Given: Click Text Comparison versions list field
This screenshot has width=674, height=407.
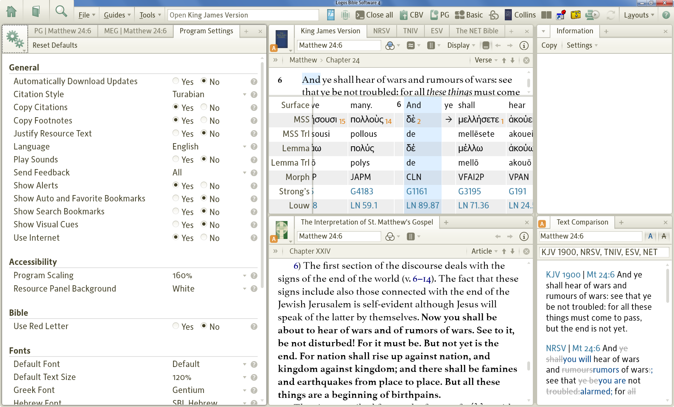Looking at the screenshot, I should coord(604,252).
